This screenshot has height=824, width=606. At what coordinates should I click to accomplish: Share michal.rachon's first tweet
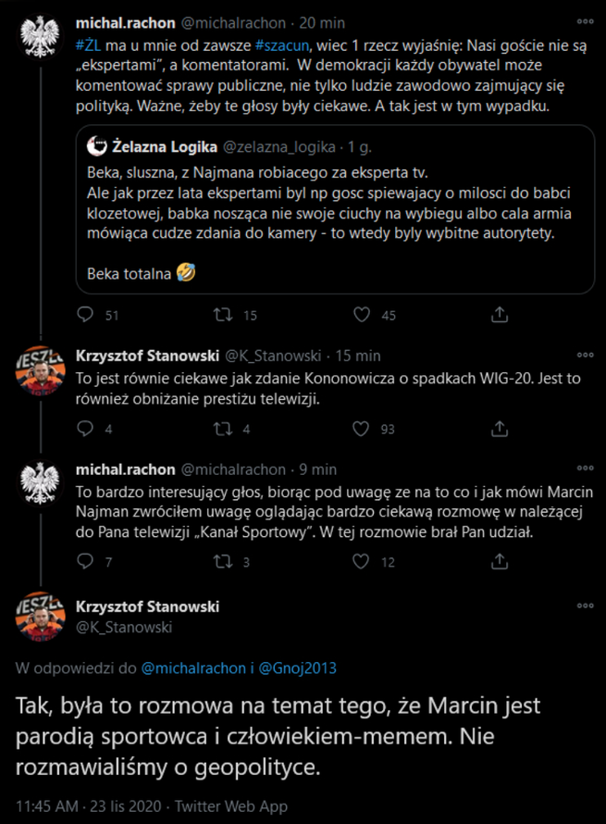click(x=500, y=316)
